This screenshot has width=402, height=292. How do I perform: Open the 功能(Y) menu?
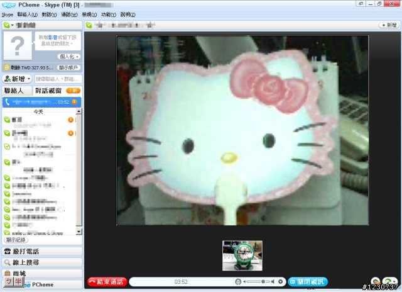pos(109,14)
